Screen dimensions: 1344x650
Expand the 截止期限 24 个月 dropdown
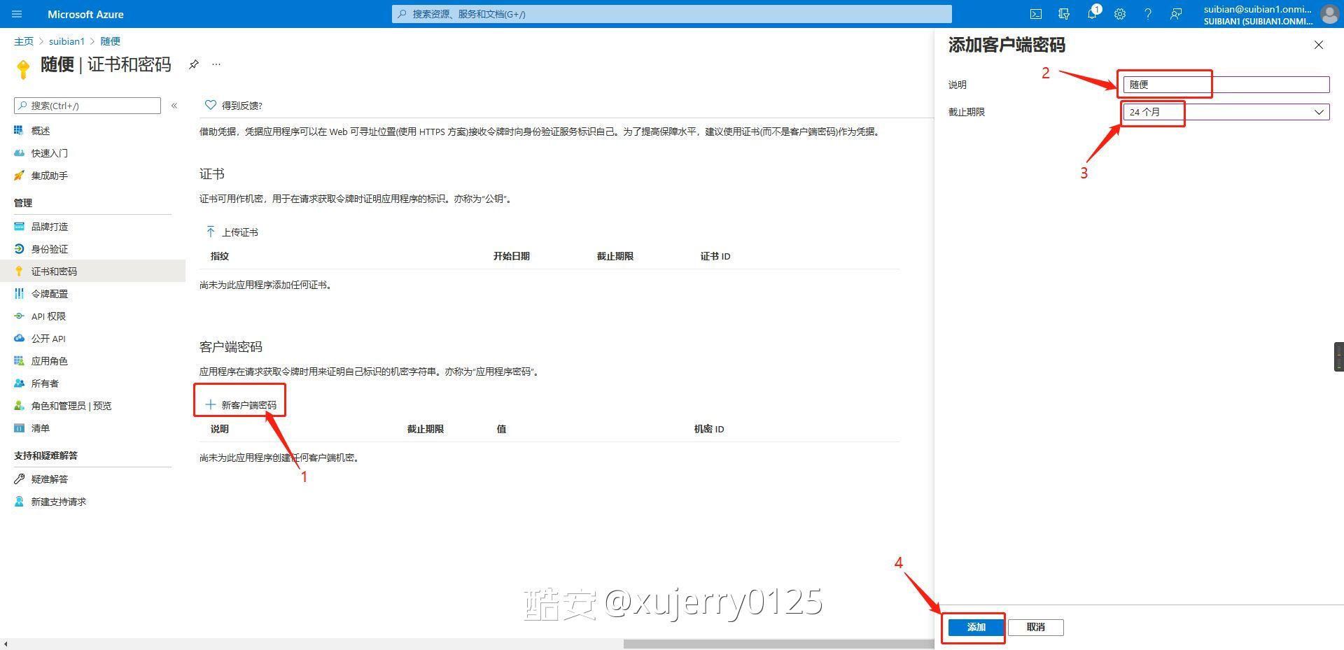(1226, 112)
